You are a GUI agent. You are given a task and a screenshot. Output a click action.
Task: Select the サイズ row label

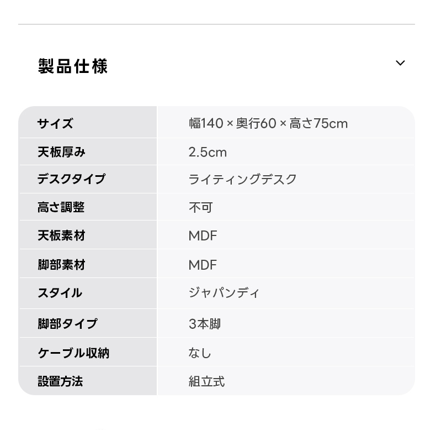point(55,123)
